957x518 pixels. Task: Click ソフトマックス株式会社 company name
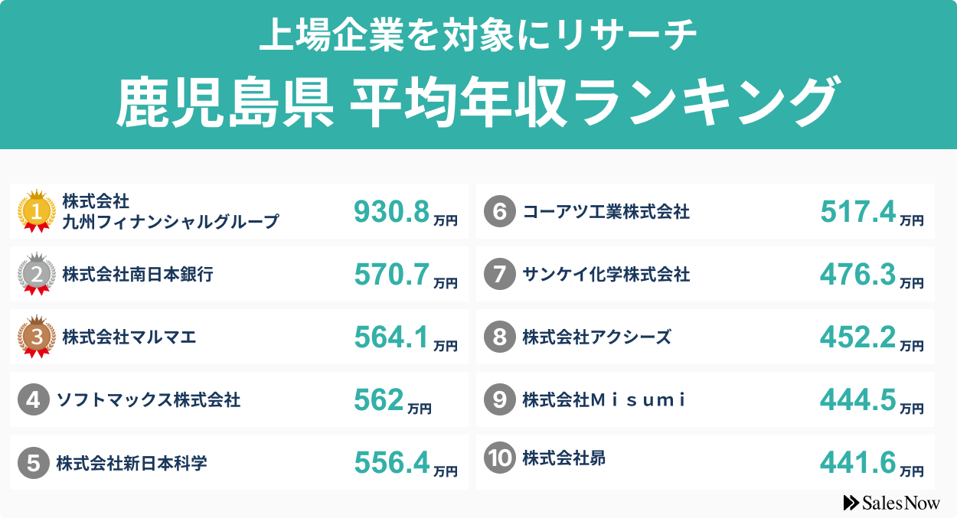pyautogui.click(x=149, y=399)
